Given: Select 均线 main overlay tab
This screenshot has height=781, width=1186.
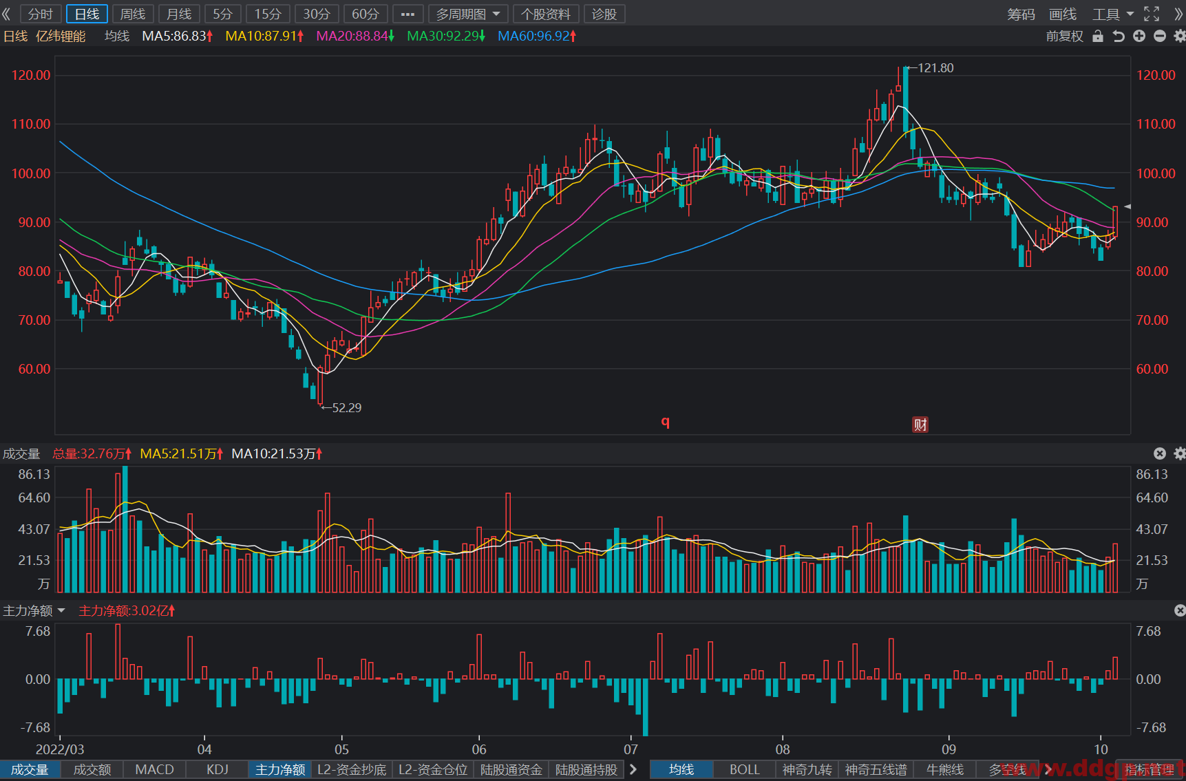Looking at the screenshot, I should coord(681,769).
